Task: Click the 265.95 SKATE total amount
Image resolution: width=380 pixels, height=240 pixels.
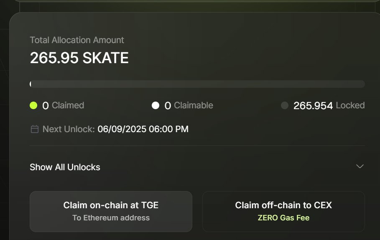Action: 79,58
